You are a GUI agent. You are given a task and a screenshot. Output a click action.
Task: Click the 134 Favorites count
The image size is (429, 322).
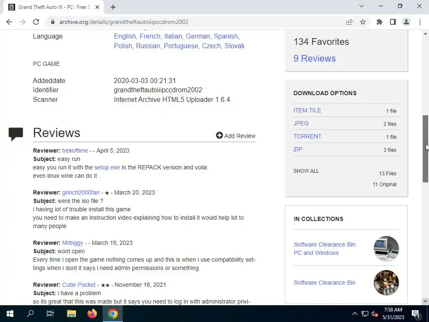321,42
